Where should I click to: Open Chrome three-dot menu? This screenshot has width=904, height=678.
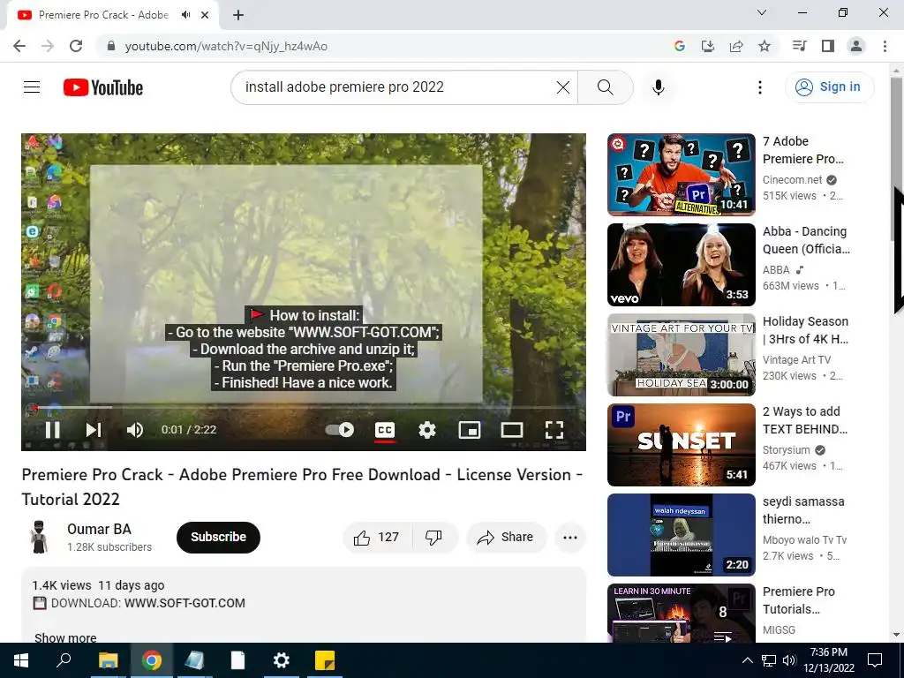coord(885,46)
